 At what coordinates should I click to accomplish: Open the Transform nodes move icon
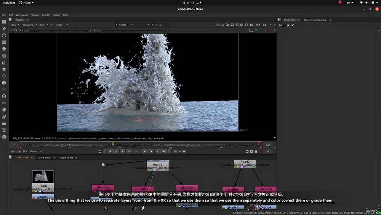(4, 76)
